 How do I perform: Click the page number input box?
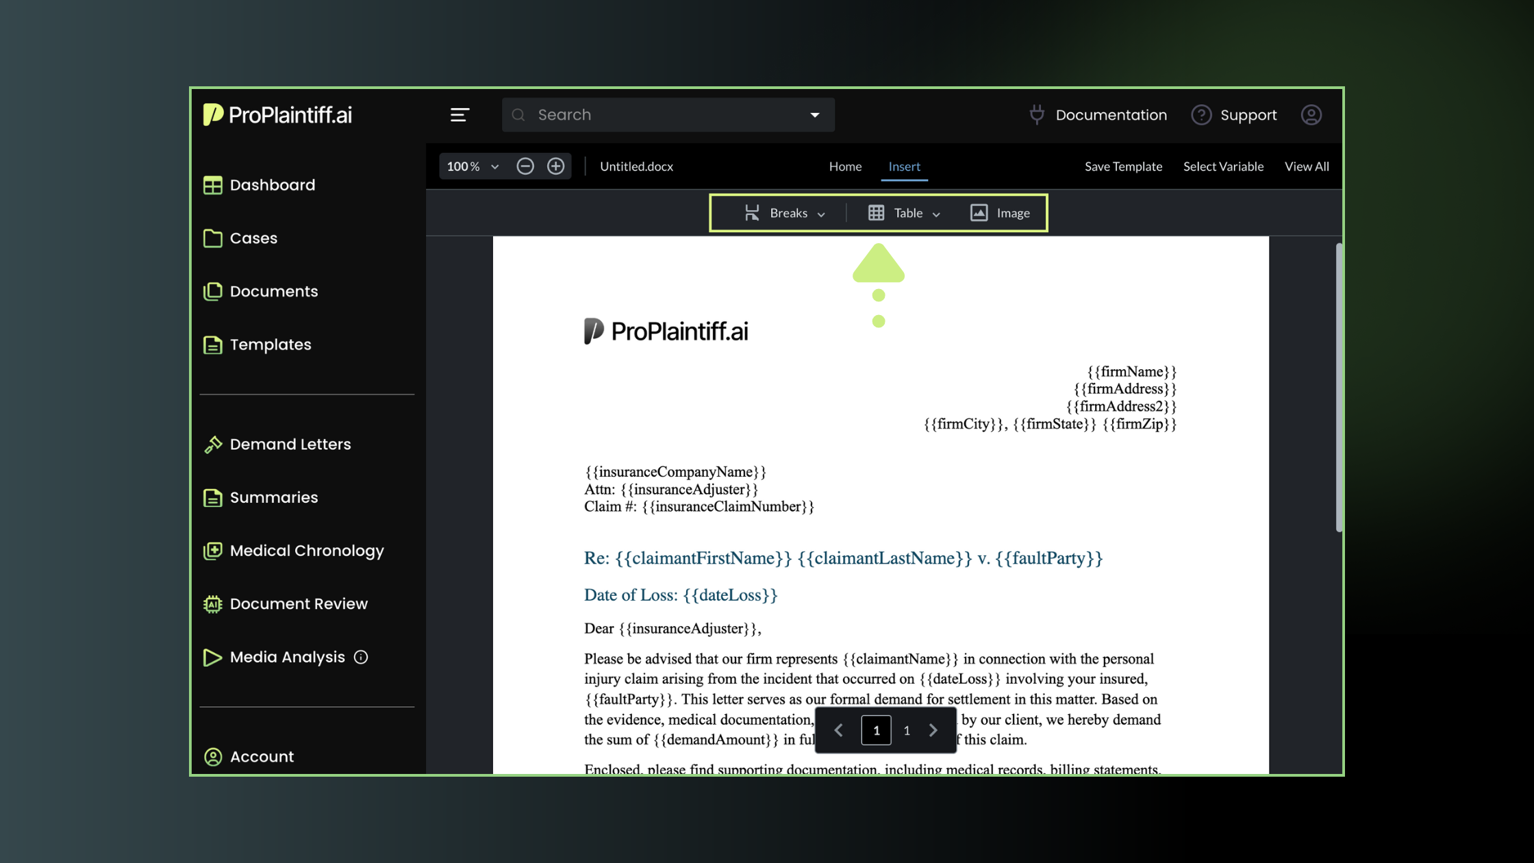[876, 730]
